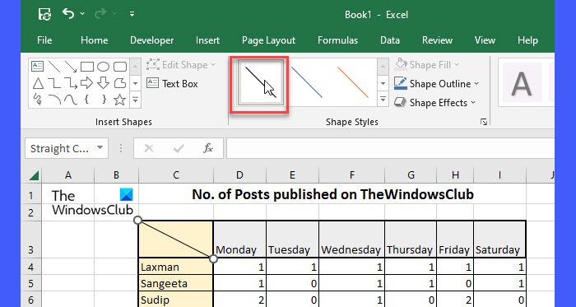Click the WordArt style letter A preview
The image size is (576, 307).
pos(522,82)
